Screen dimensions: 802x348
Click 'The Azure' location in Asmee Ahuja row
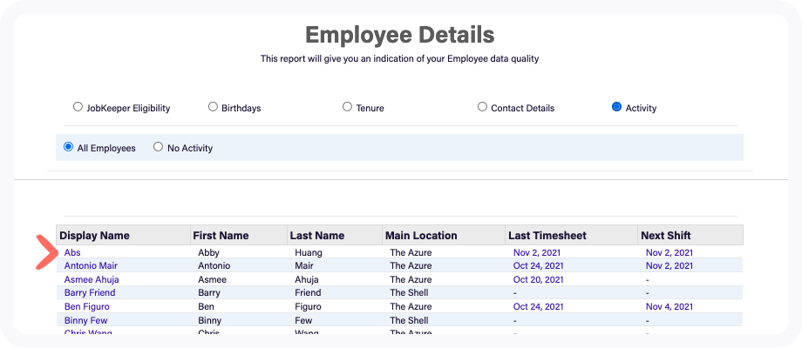pos(411,279)
